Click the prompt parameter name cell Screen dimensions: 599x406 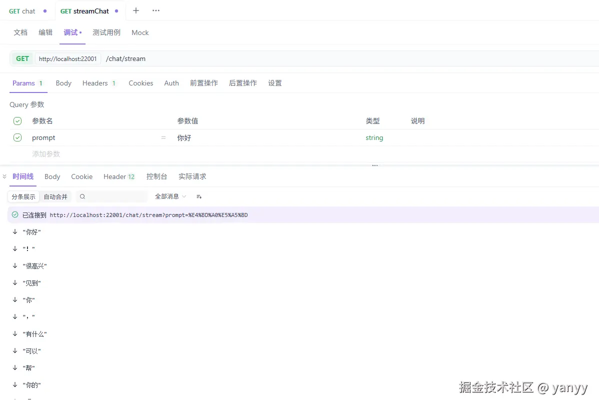click(43, 138)
